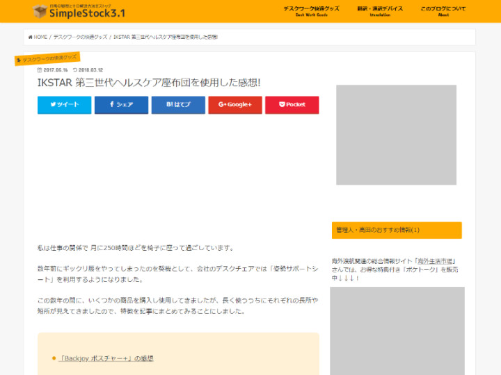The width and height of the screenshot is (501, 375).
Task: Click the 管理人・高田のおすすめ情報 heading
Action: coord(397,231)
